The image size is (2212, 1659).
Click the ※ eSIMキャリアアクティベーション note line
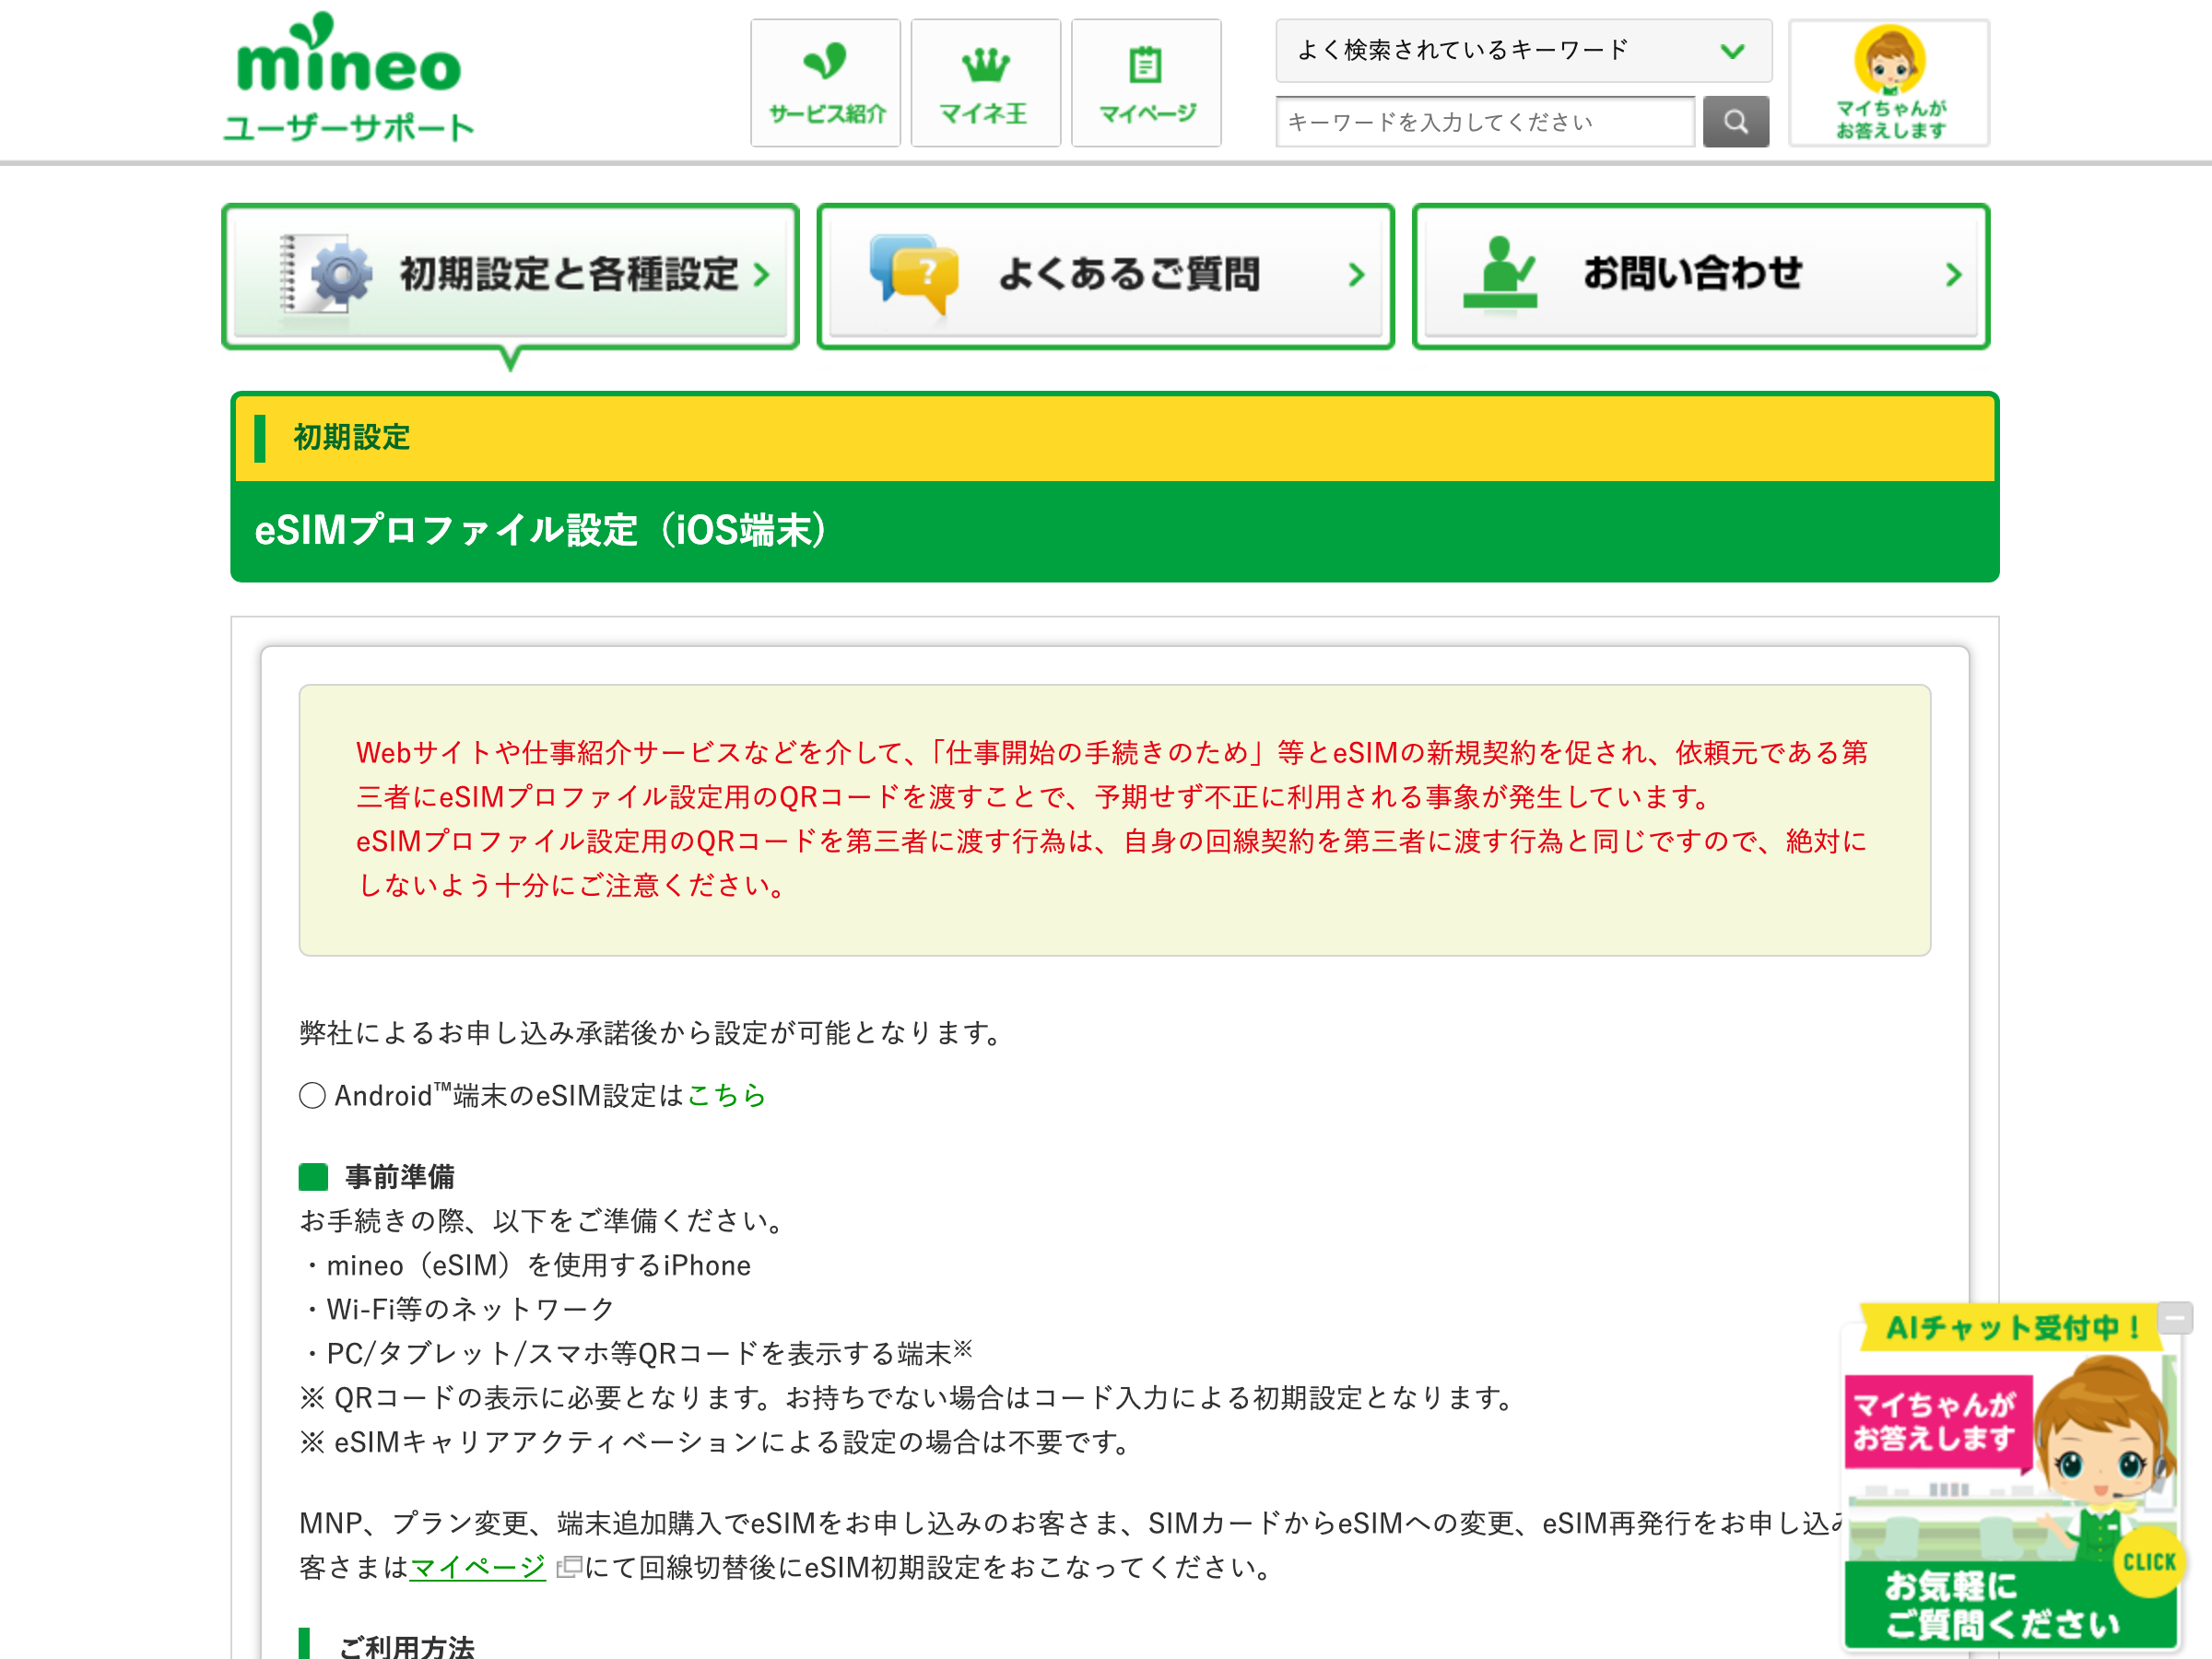pos(716,1442)
